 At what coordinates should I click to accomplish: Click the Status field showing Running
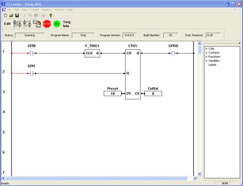coord(30,35)
